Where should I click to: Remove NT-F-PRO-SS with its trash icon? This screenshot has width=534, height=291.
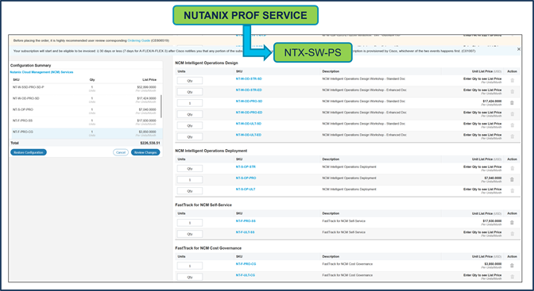[512, 223]
